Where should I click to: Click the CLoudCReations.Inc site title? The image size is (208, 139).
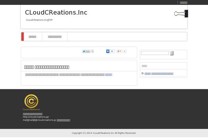point(56,13)
